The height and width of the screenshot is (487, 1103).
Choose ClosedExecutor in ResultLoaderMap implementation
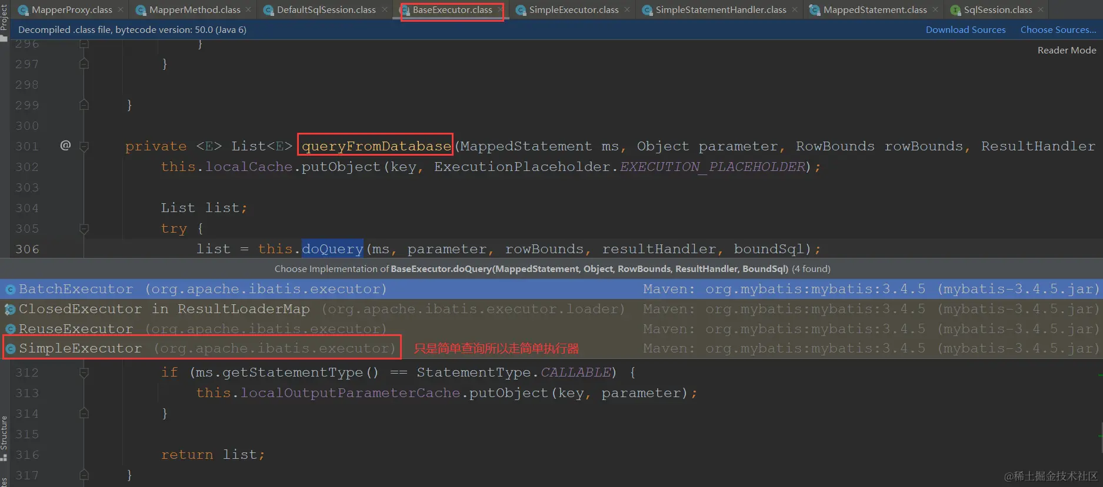[x=551, y=309]
